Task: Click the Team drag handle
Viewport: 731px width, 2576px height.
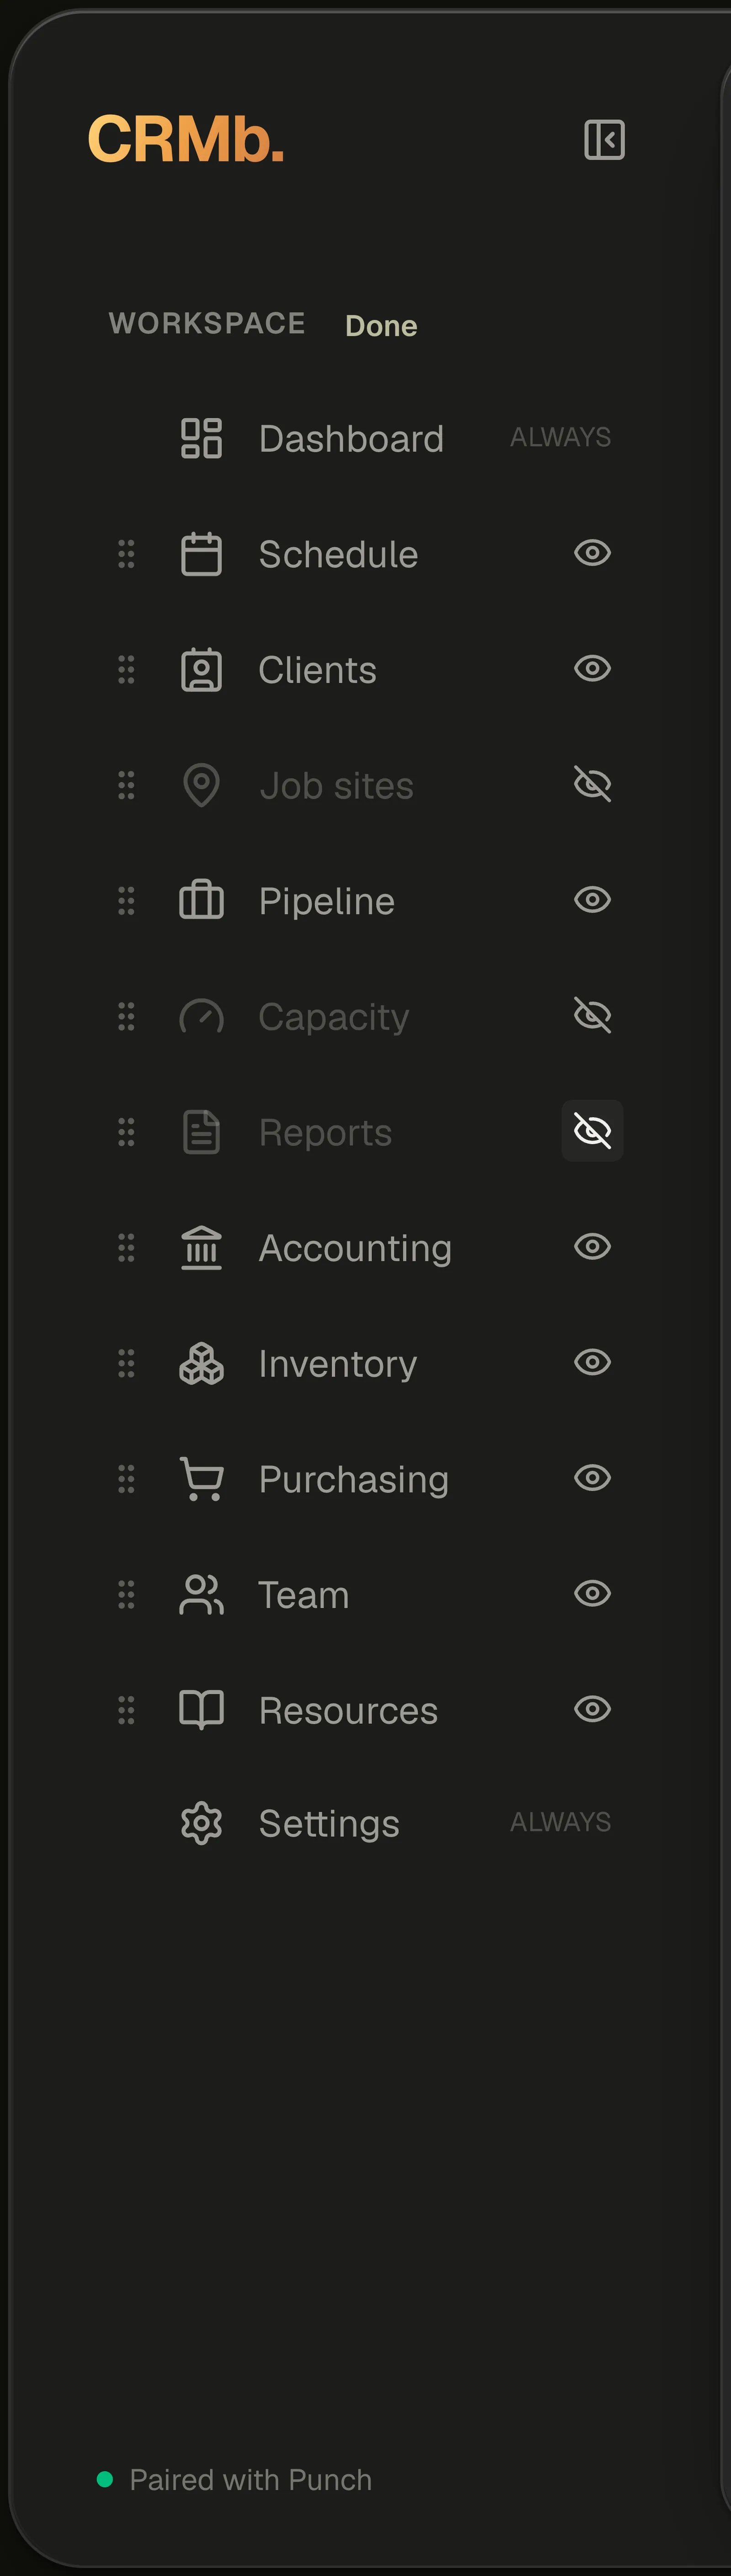Action: point(126,1594)
